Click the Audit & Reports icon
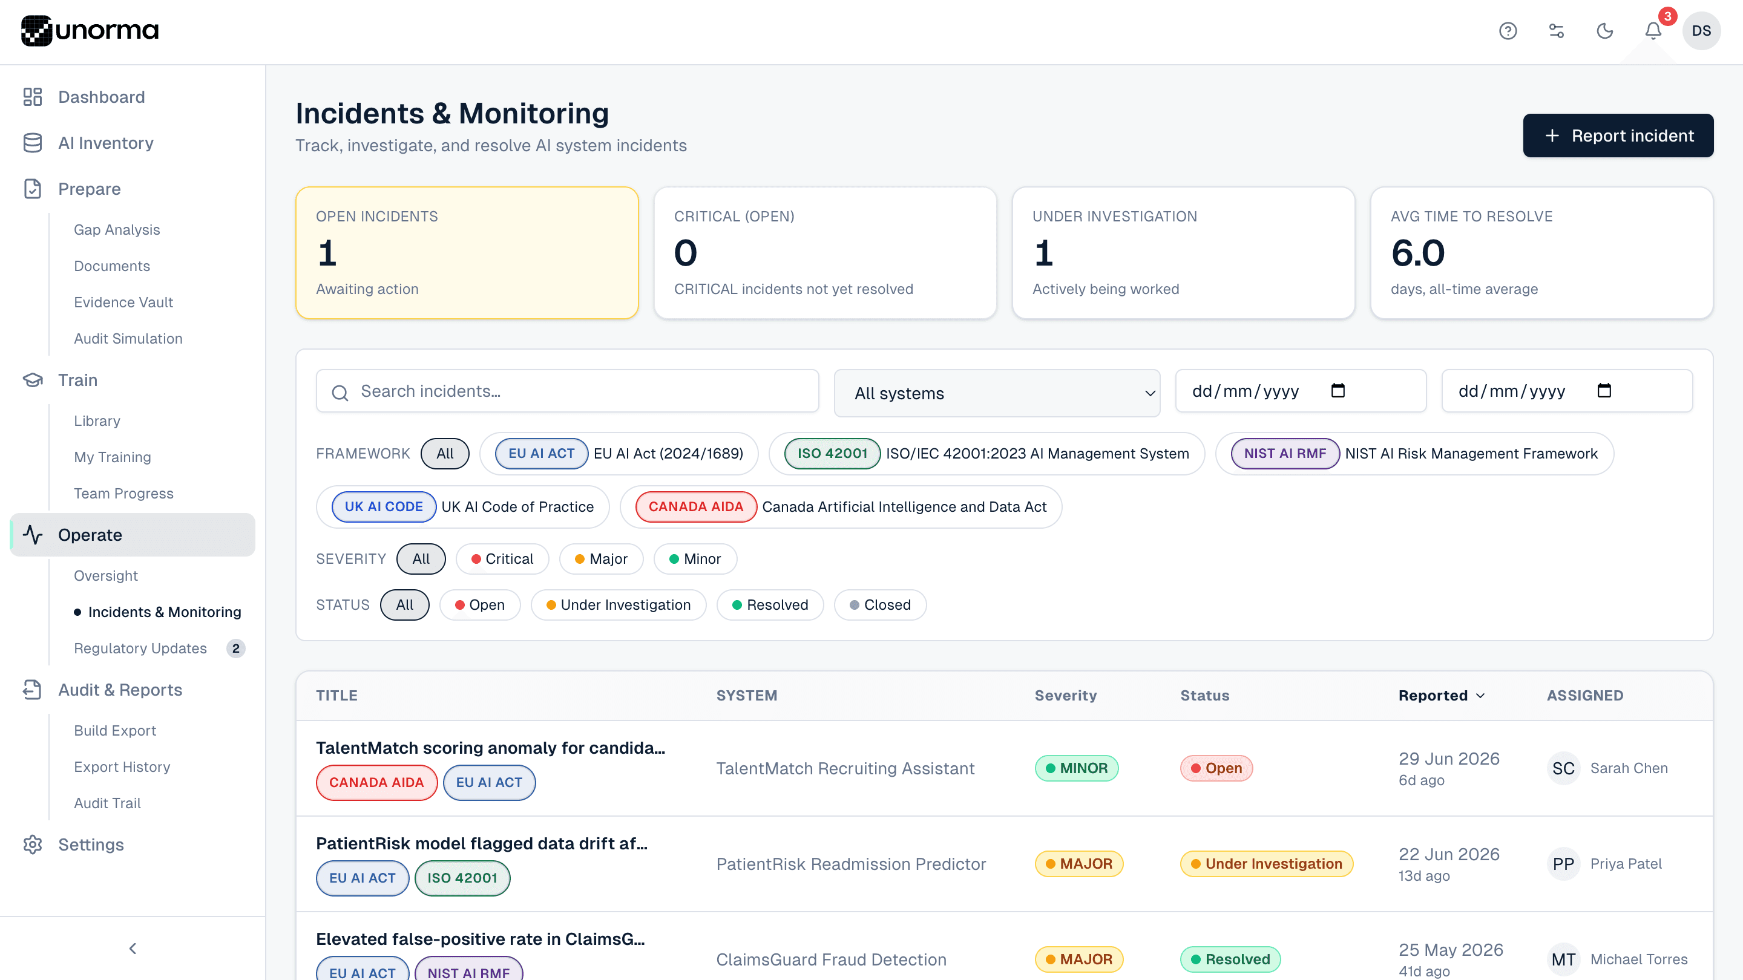This screenshot has width=1743, height=980. pos(33,690)
